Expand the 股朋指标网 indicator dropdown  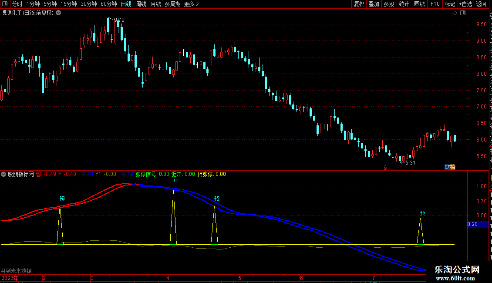(3, 174)
